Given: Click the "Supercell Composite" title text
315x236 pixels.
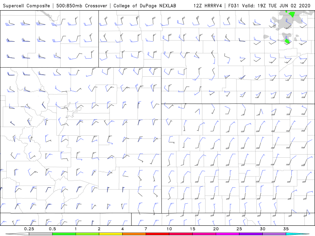Looking at the screenshot, I should coord(26,6).
